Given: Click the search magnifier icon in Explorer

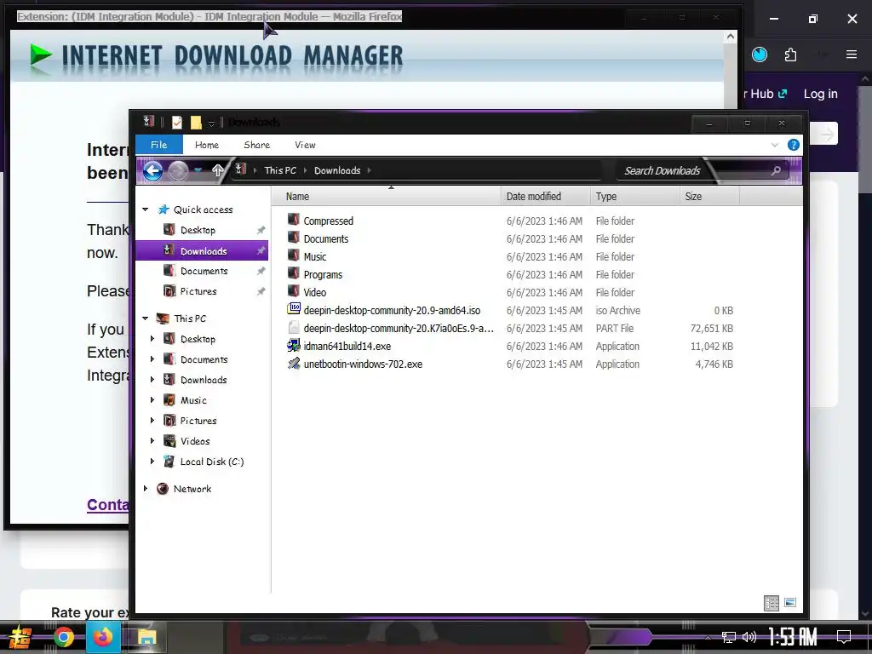Looking at the screenshot, I should pyautogui.click(x=776, y=170).
